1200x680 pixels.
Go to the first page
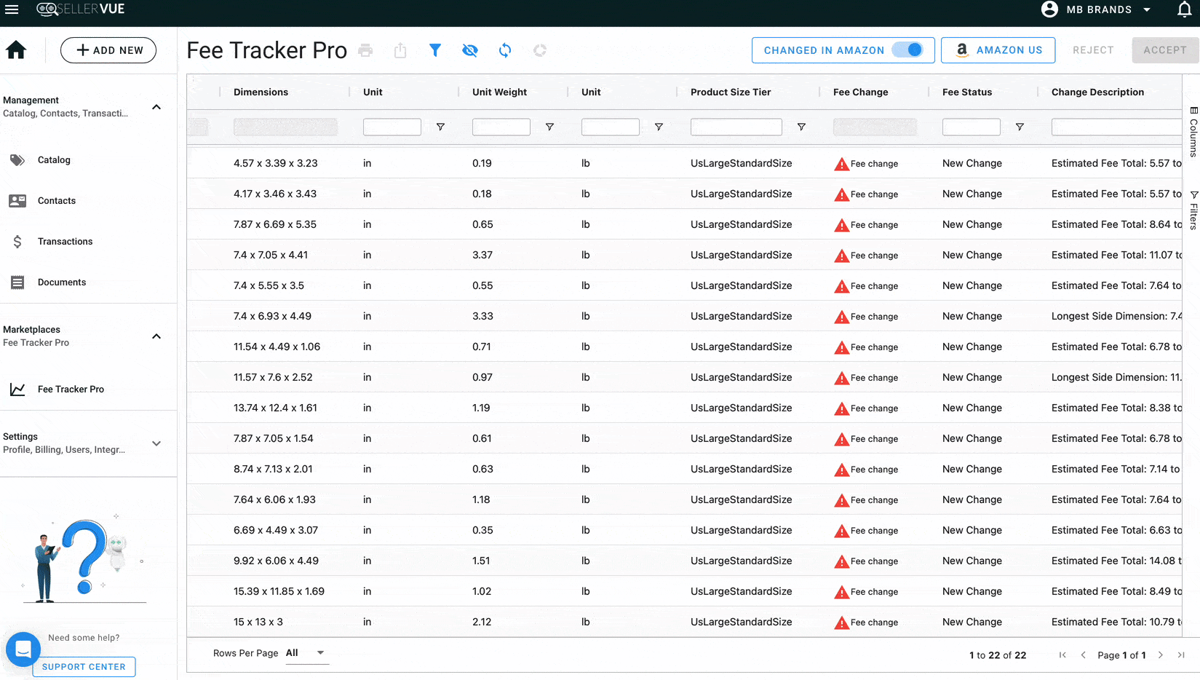coord(1062,655)
